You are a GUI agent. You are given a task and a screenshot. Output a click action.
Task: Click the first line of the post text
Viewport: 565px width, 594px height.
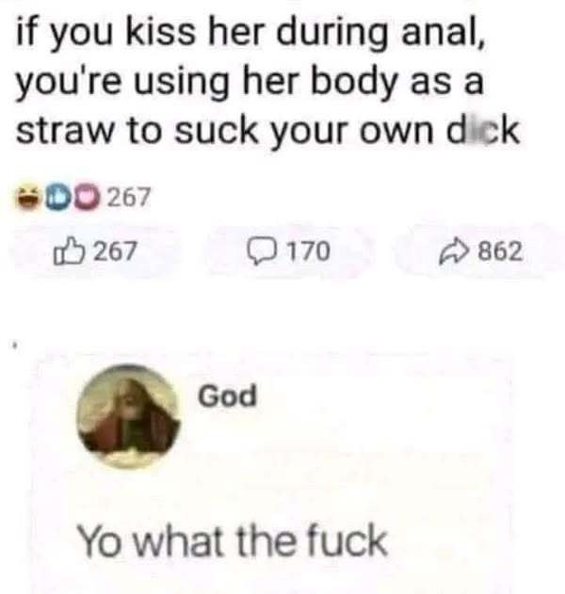(x=250, y=33)
